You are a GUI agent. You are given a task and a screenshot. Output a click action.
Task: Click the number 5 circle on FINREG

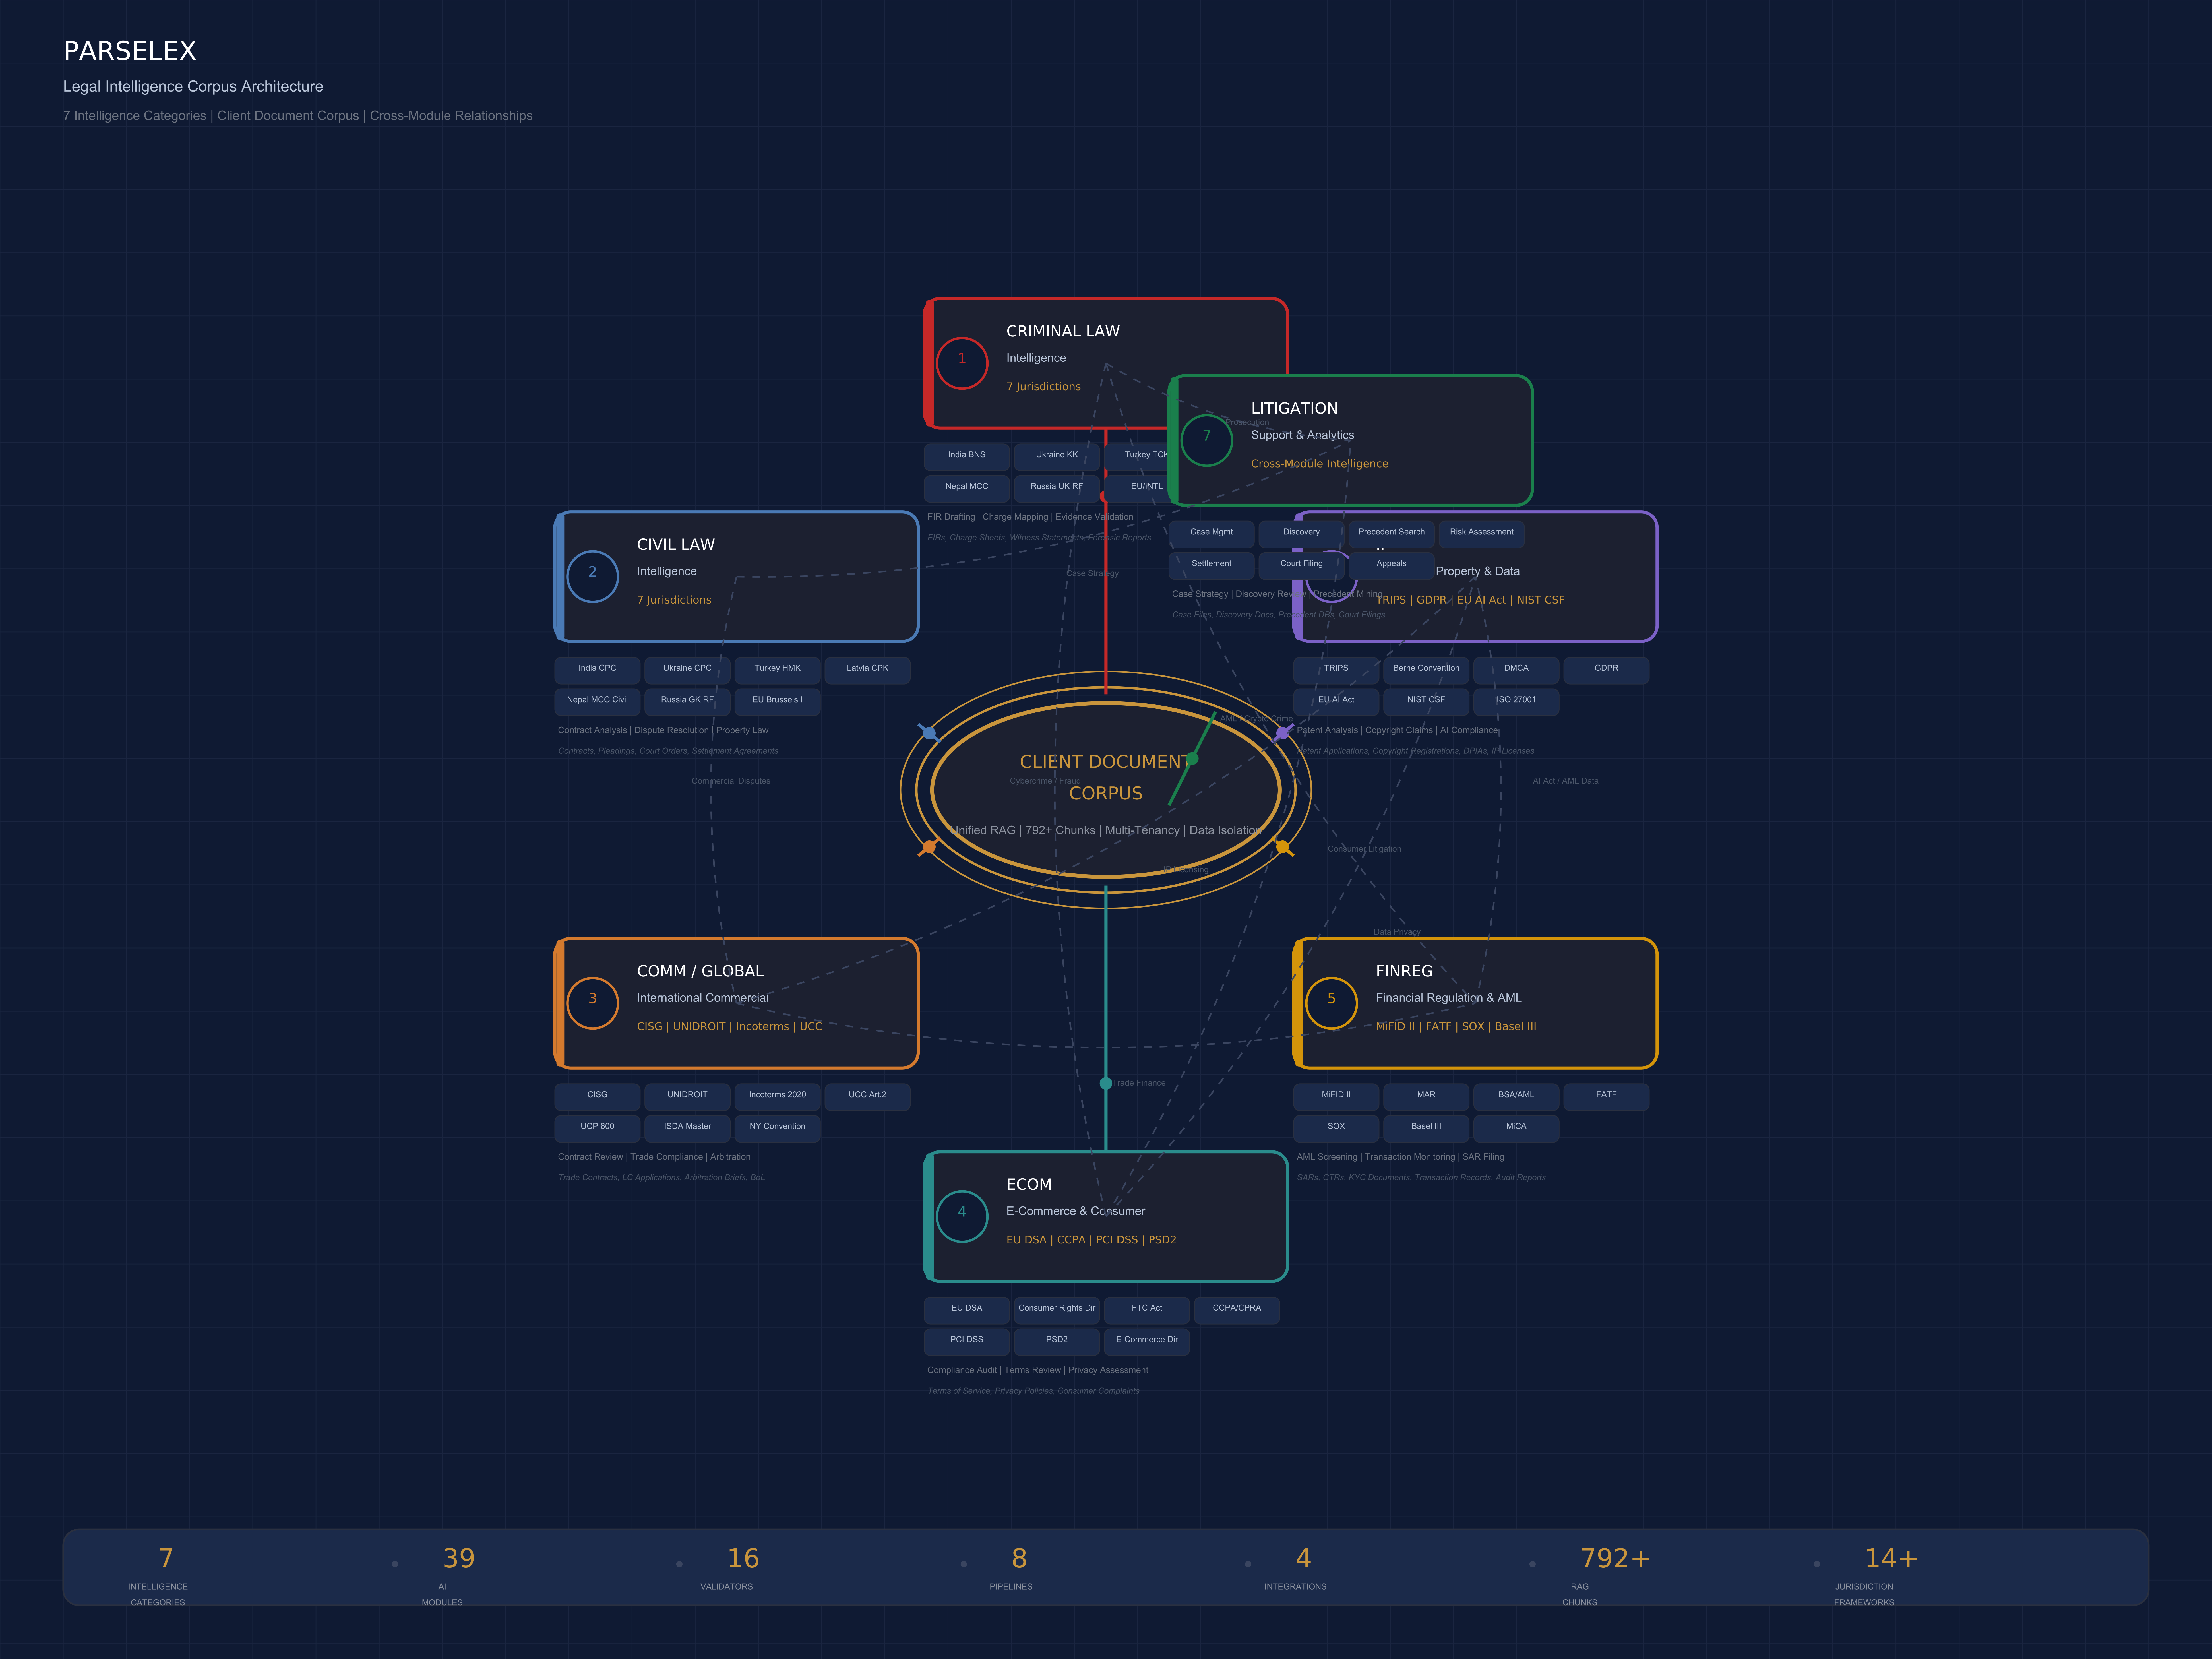point(1331,1003)
